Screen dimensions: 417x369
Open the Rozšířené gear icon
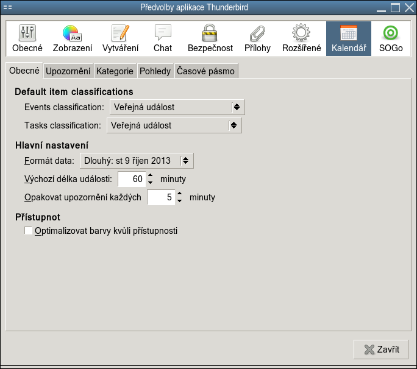coord(301,39)
